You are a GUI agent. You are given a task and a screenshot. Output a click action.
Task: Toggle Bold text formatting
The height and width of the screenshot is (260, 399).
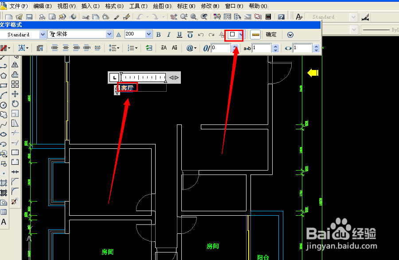[x=159, y=35]
